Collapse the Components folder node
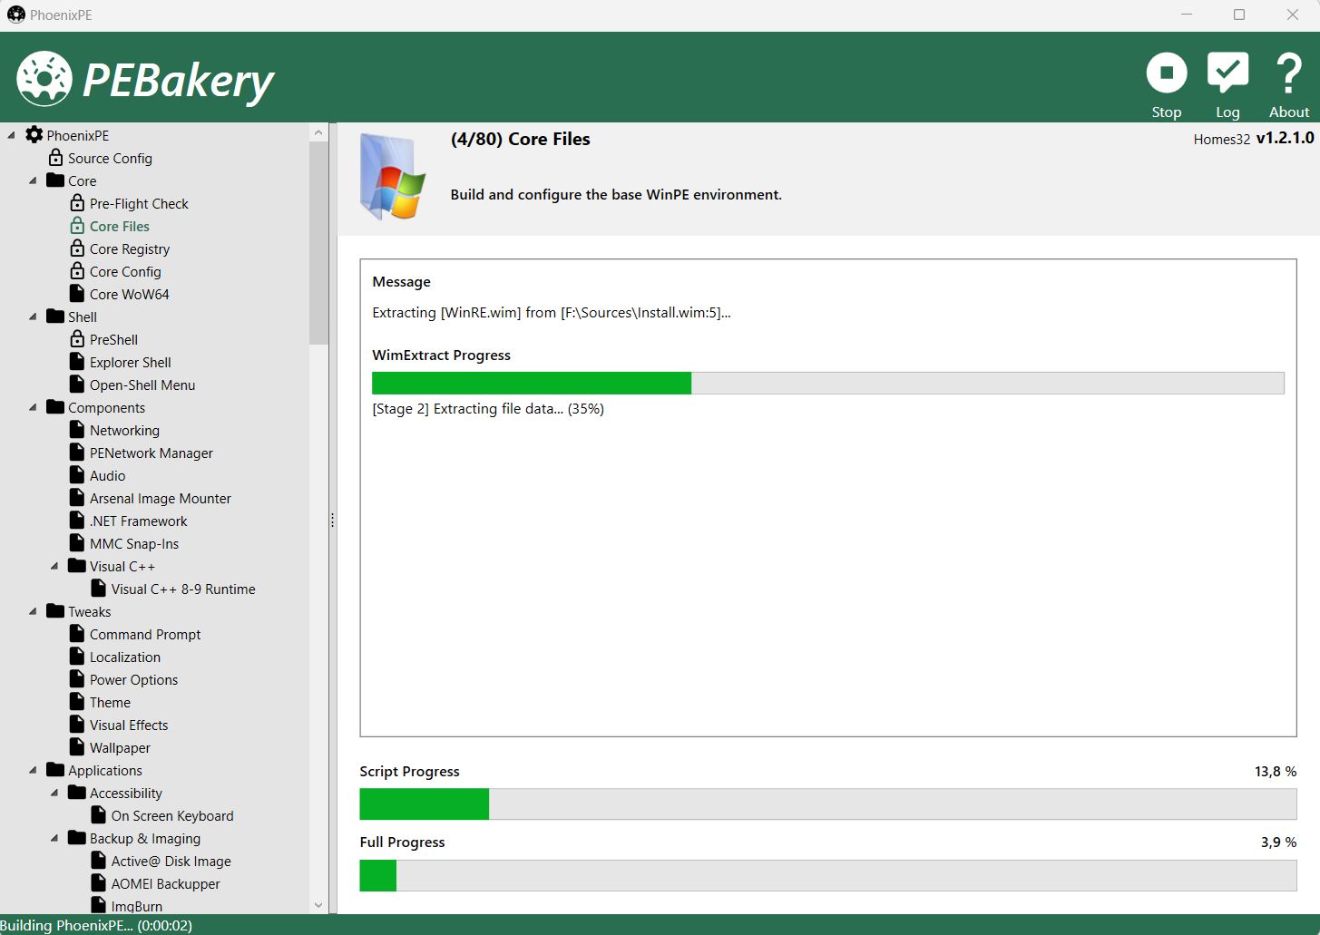Viewport: 1320px width, 935px height. [x=34, y=407]
